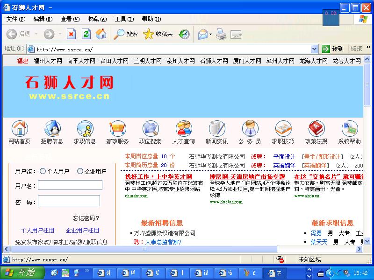Expand the address bar dropdown arrow
This screenshot has height=280, width=374.
pyautogui.click(x=314, y=49)
